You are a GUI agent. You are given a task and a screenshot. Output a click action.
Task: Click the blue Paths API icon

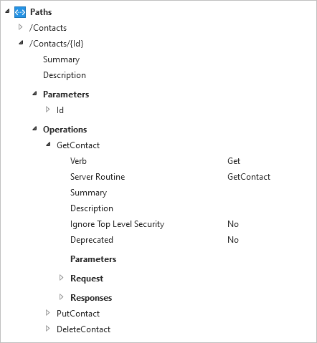pyautogui.click(x=20, y=12)
